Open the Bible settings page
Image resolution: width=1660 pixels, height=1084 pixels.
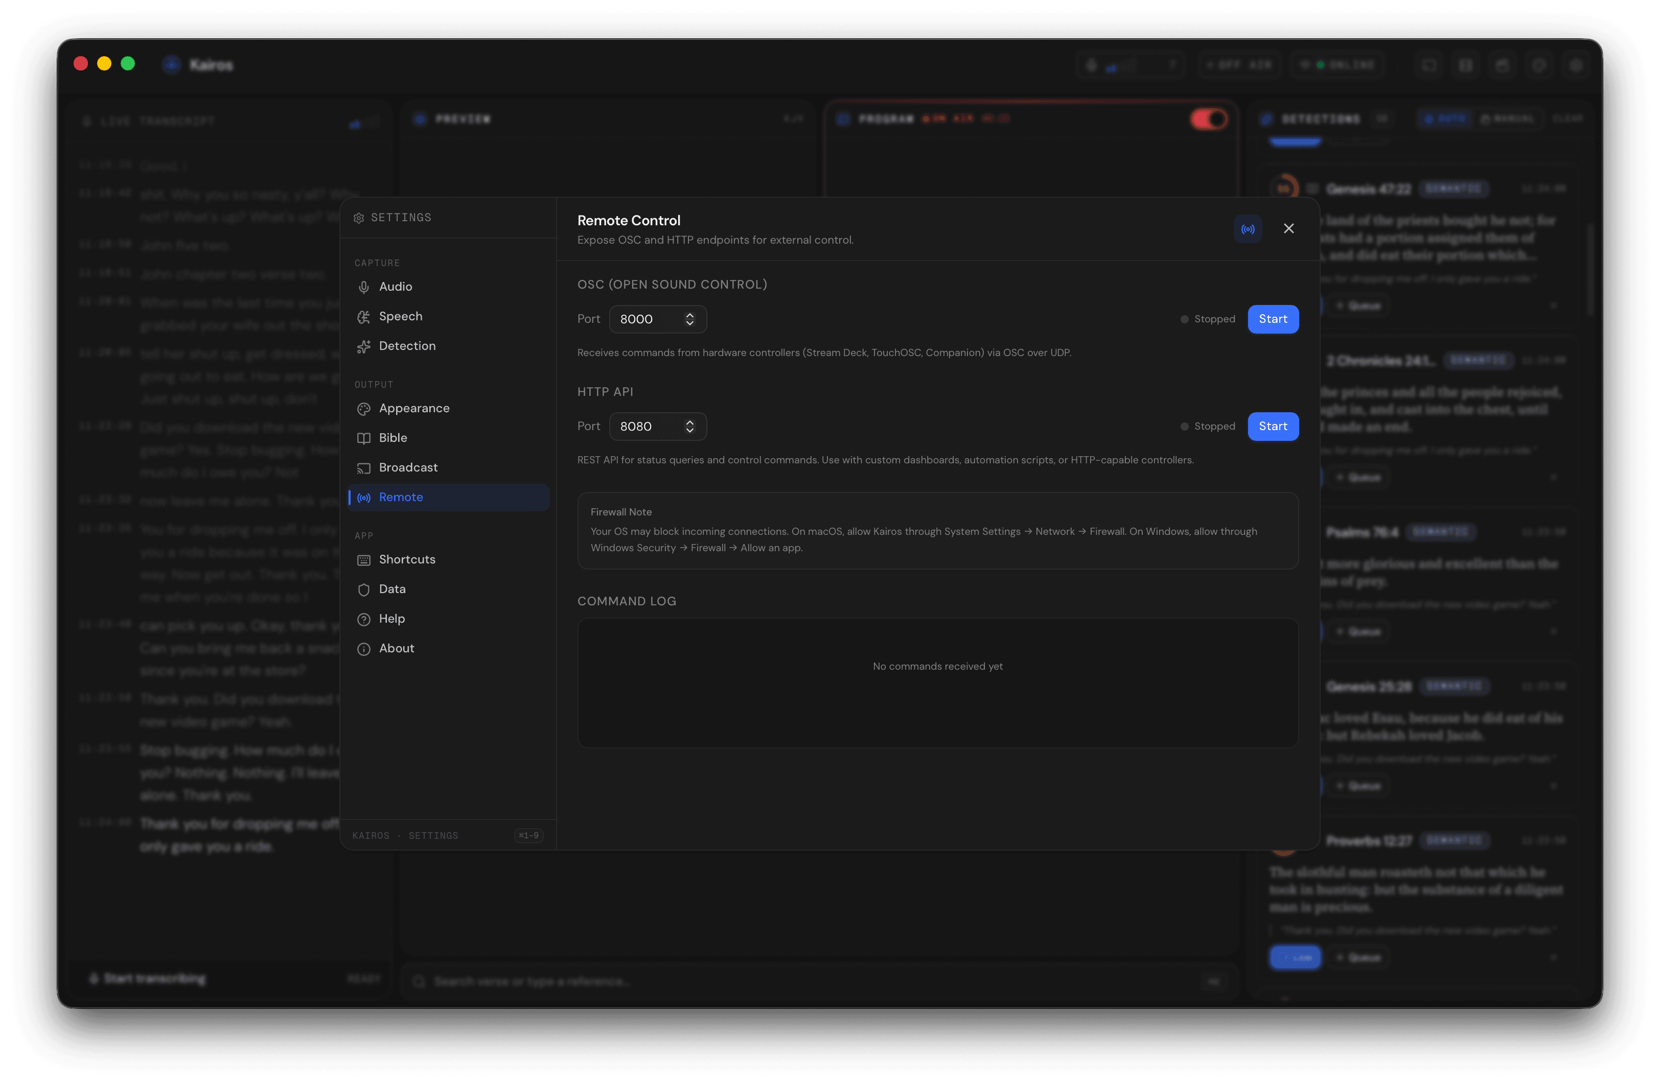click(449, 438)
